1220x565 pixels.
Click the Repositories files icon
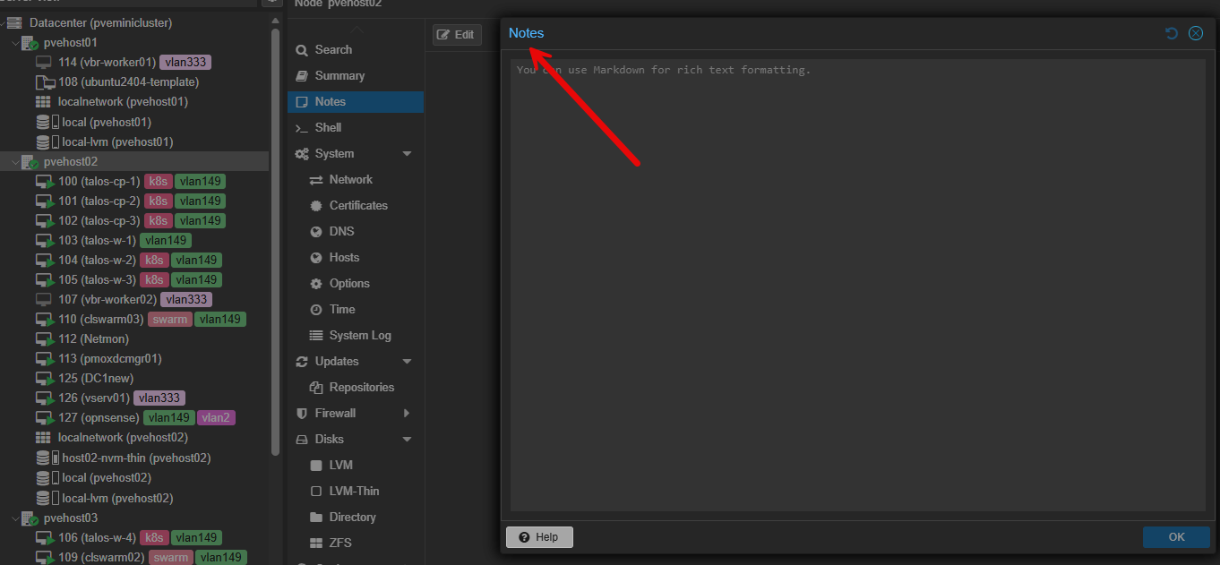coord(316,387)
